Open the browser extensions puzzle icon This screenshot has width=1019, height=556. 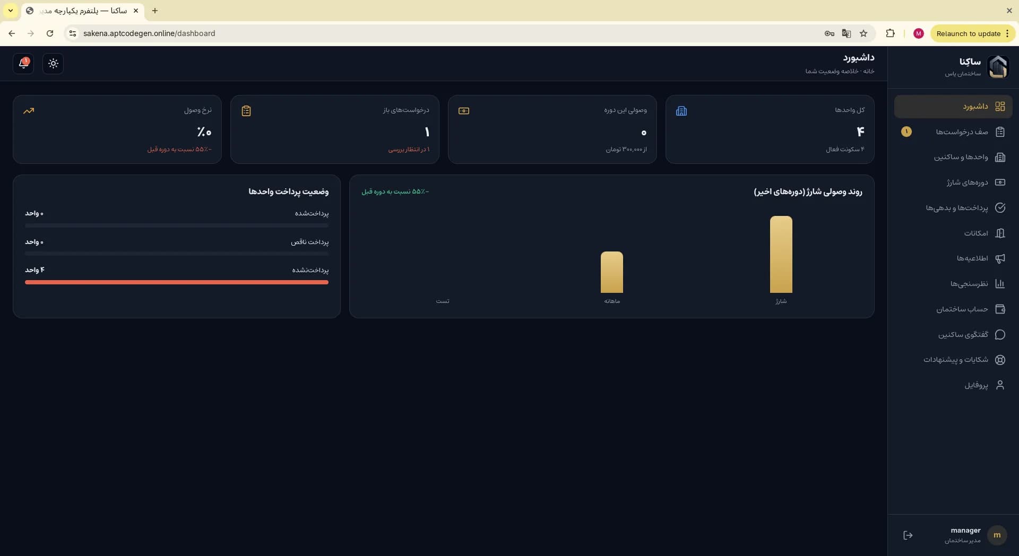coord(890,33)
